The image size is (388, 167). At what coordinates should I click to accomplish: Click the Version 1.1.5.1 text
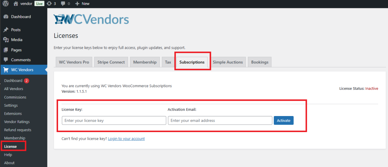pos(74,91)
